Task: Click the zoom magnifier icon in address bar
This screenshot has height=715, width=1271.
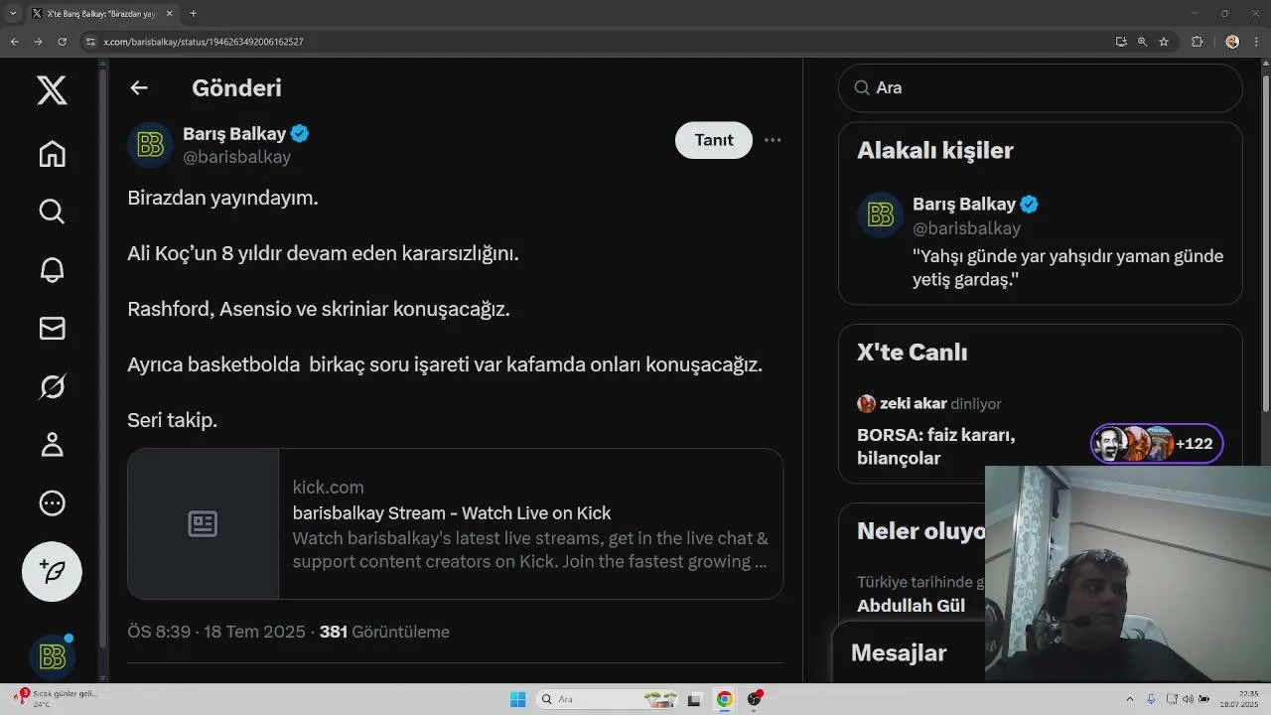Action: (1142, 42)
